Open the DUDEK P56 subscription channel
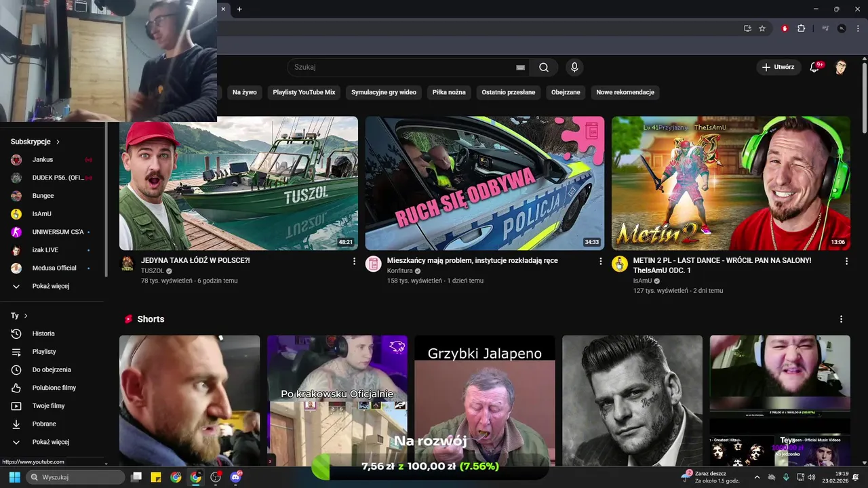This screenshot has width=868, height=488. point(52,178)
